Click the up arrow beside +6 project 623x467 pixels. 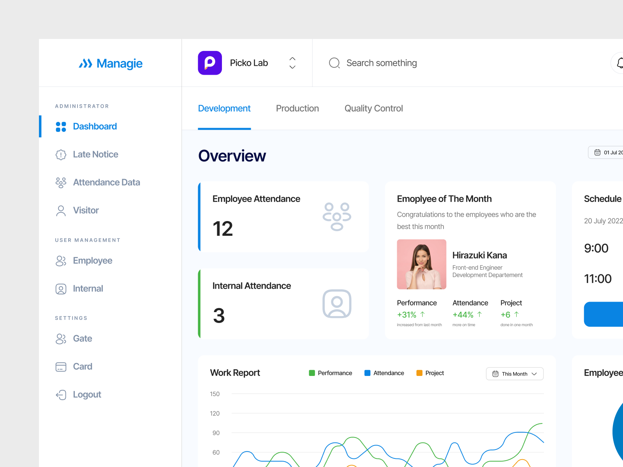click(x=516, y=314)
